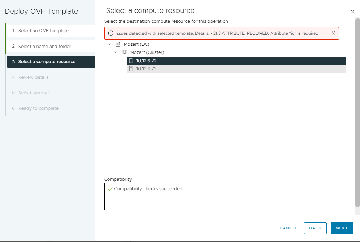The image size is (360, 242).
Task: Click the BACK button
Action: (x=315, y=228)
